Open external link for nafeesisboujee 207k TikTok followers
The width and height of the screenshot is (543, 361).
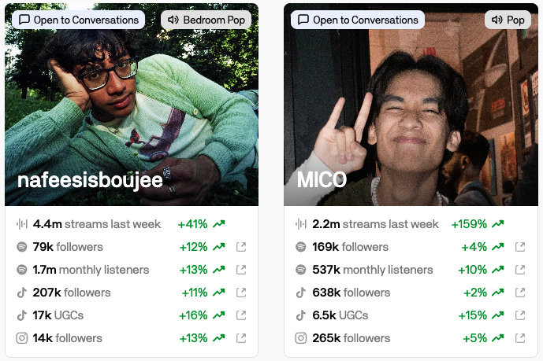click(241, 293)
